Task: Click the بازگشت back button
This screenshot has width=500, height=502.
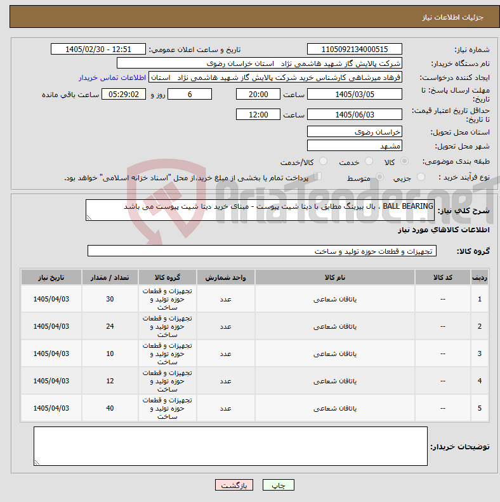Action: (x=234, y=485)
